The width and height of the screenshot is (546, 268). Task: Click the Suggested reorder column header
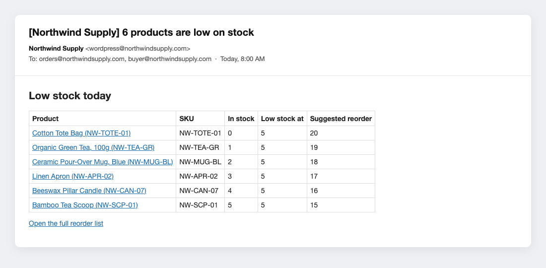[x=341, y=119]
